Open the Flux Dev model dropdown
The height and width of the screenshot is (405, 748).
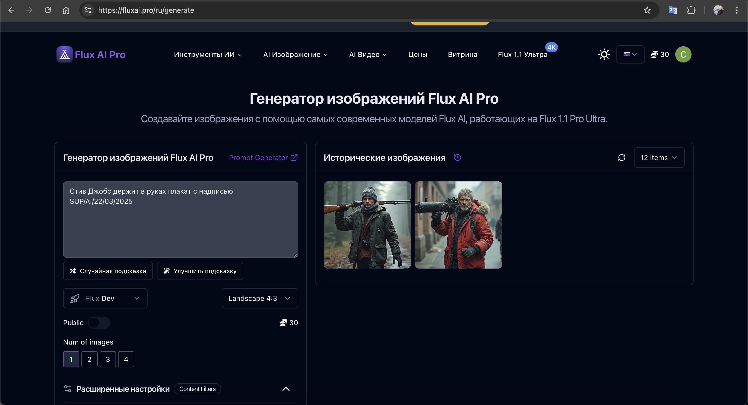pyautogui.click(x=105, y=298)
